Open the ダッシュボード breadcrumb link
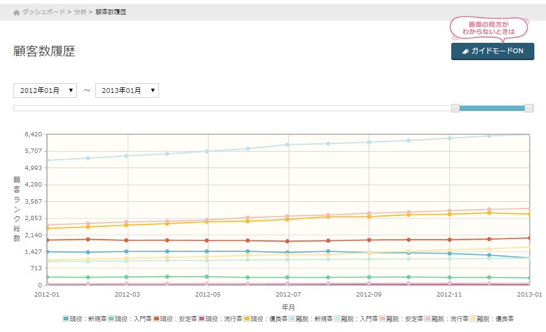Screen dimensions: 546x332 [x=43, y=12]
